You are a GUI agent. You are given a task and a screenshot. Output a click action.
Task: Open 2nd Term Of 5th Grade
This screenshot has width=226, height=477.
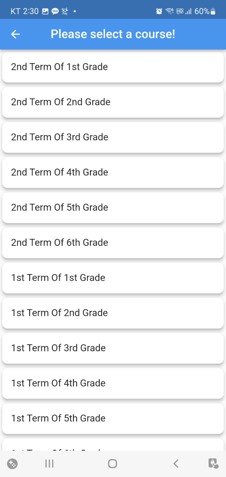[113, 208]
